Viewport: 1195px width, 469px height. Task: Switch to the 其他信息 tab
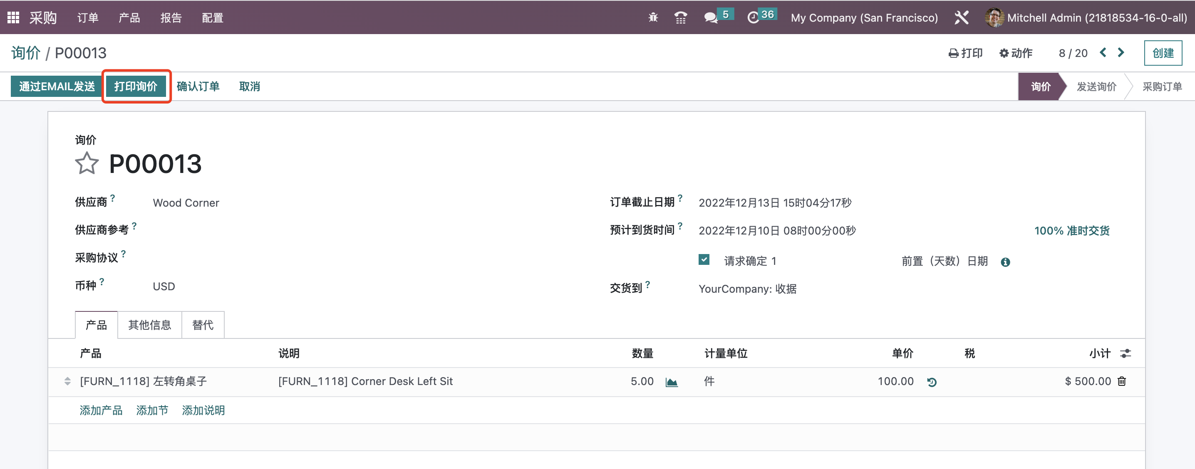click(x=149, y=325)
